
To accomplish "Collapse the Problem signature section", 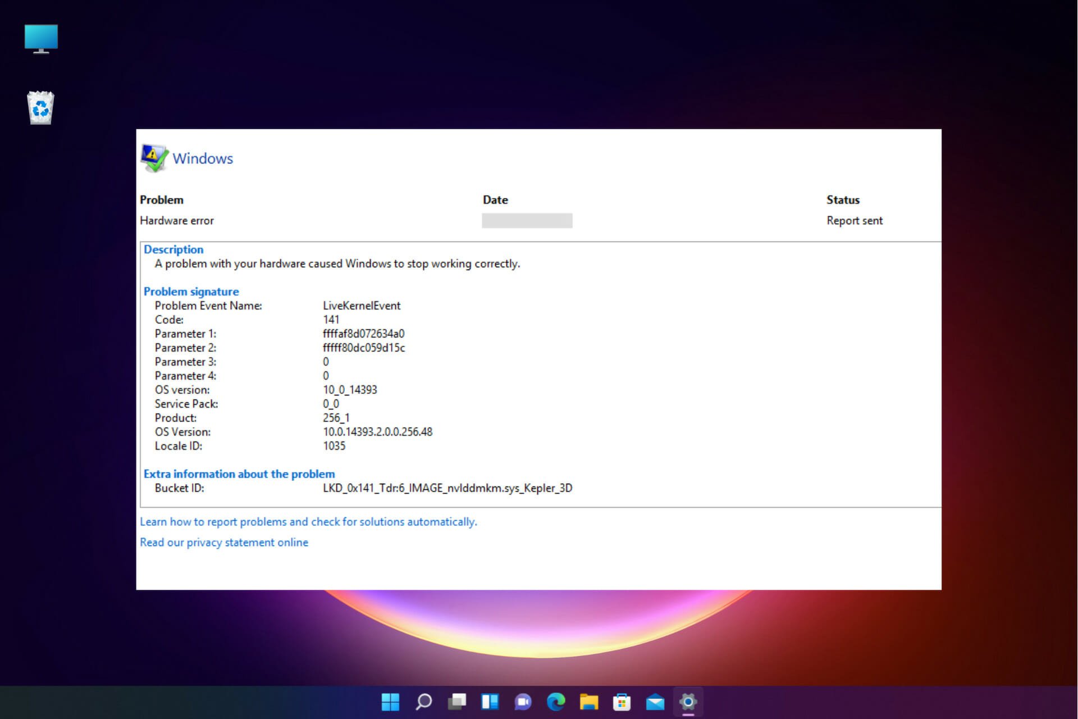I will point(191,291).
